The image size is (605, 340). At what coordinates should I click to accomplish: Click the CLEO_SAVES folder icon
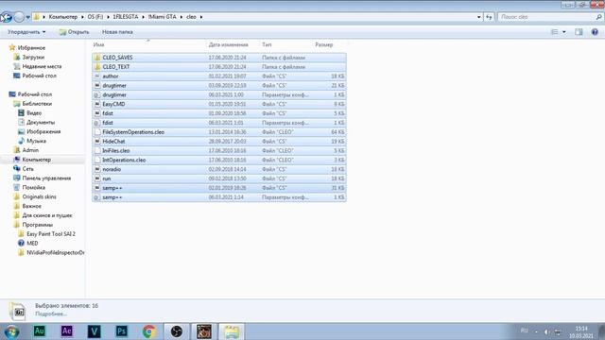(97, 58)
